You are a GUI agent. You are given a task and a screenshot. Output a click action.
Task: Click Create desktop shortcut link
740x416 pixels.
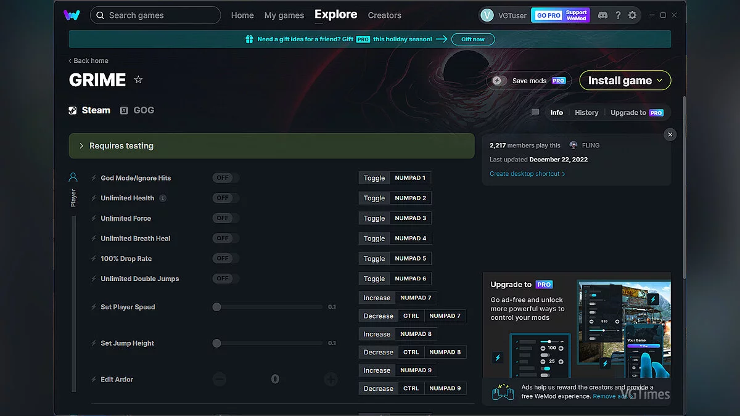click(527, 174)
